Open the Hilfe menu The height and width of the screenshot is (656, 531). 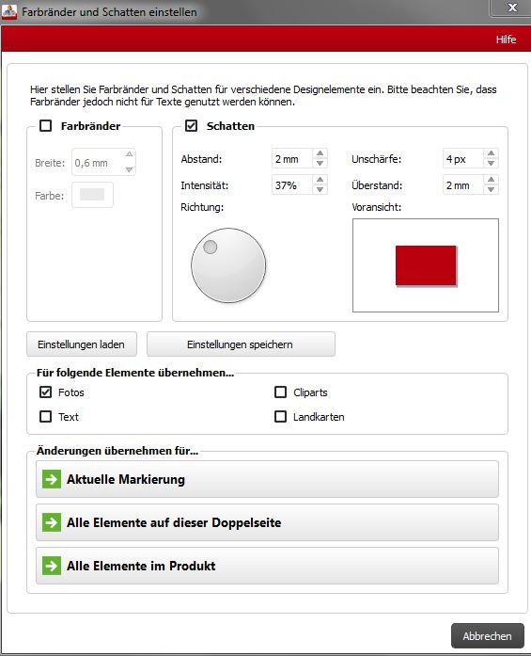(x=506, y=40)
